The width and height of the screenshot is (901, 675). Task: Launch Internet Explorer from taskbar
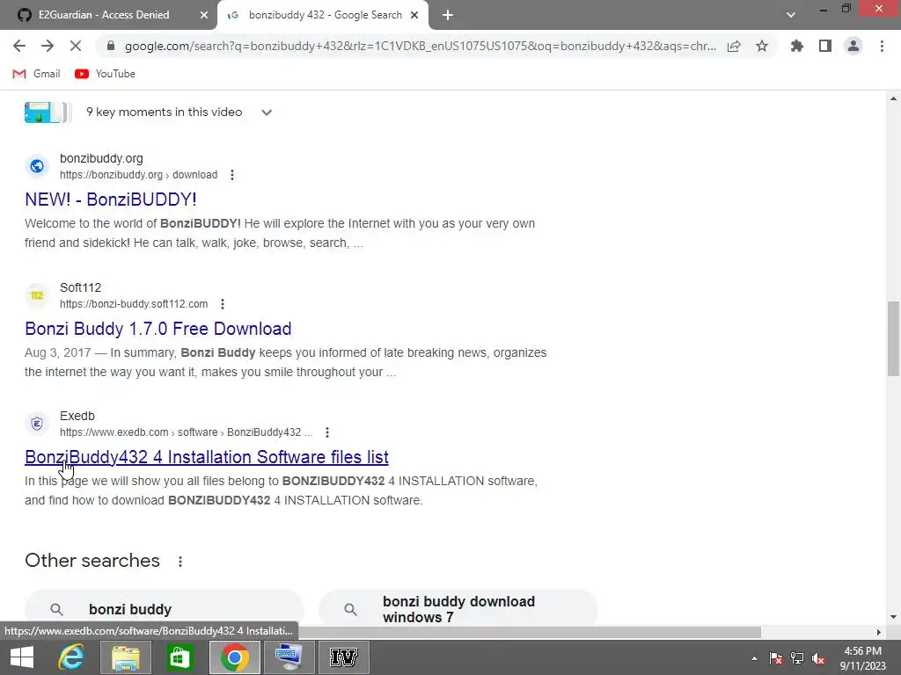pos(70,657)
